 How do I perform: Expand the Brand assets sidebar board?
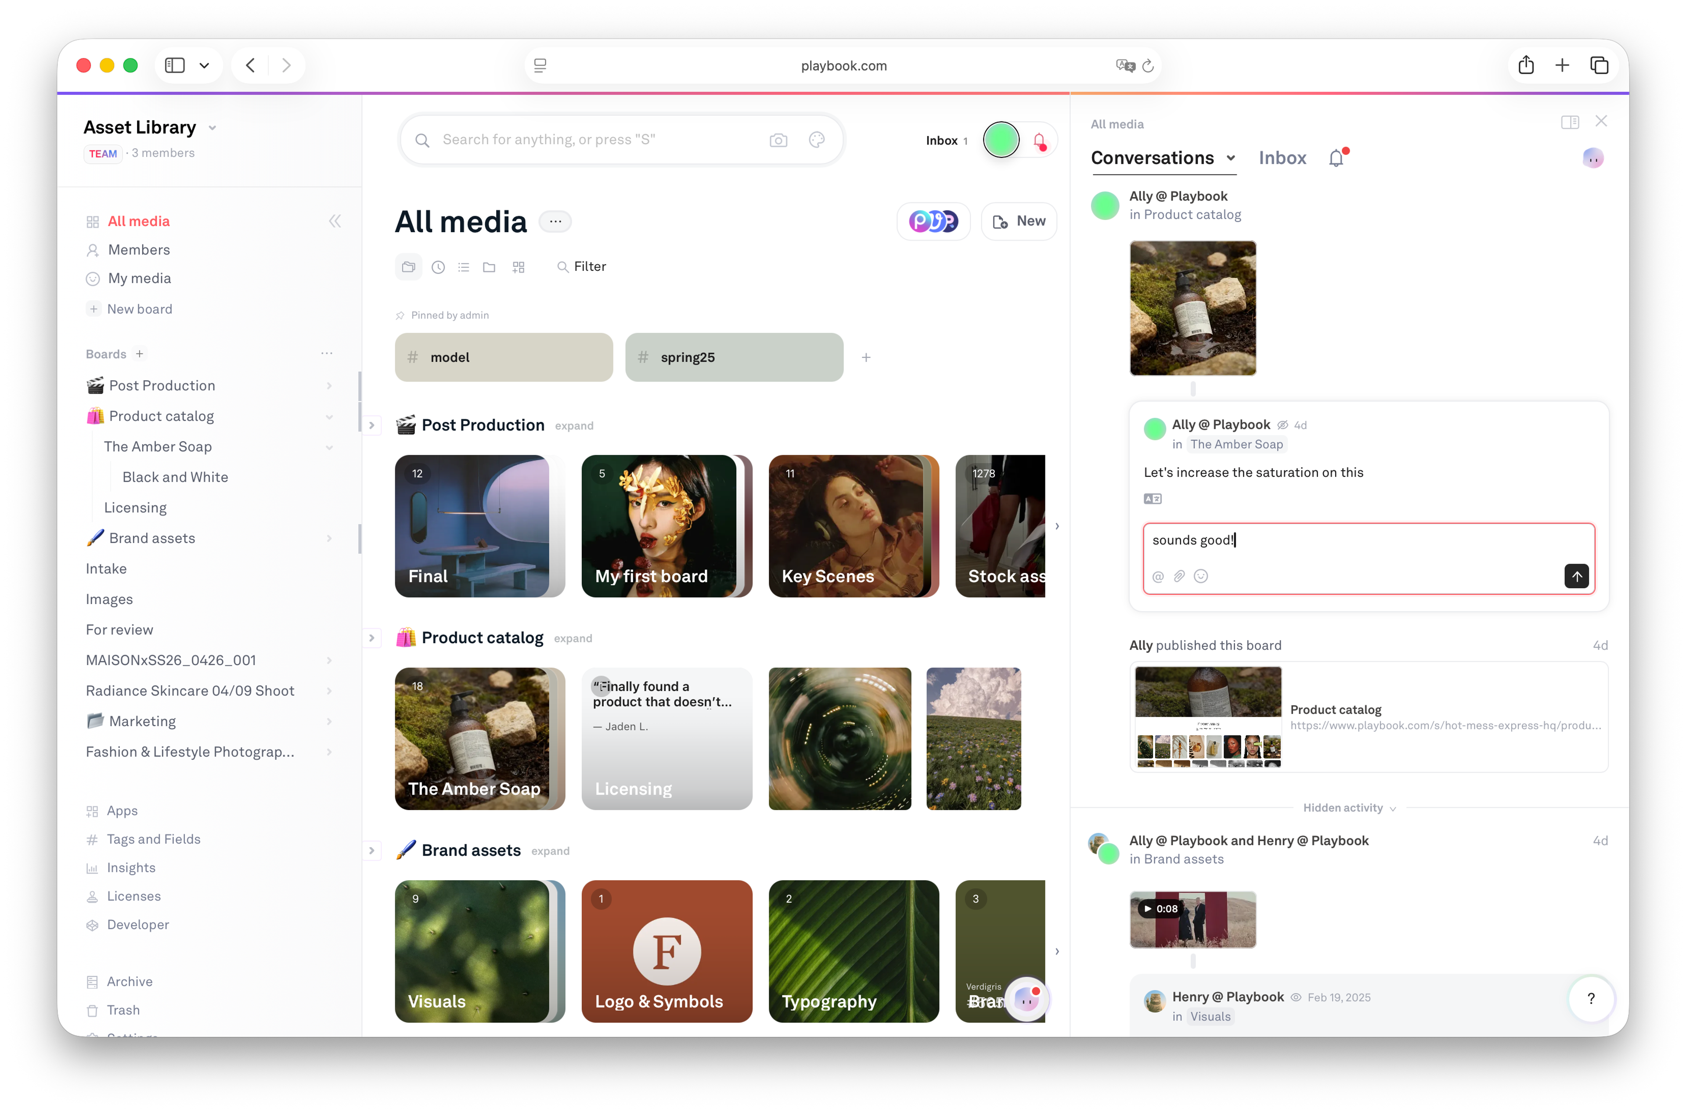click(x=328, y=538)
